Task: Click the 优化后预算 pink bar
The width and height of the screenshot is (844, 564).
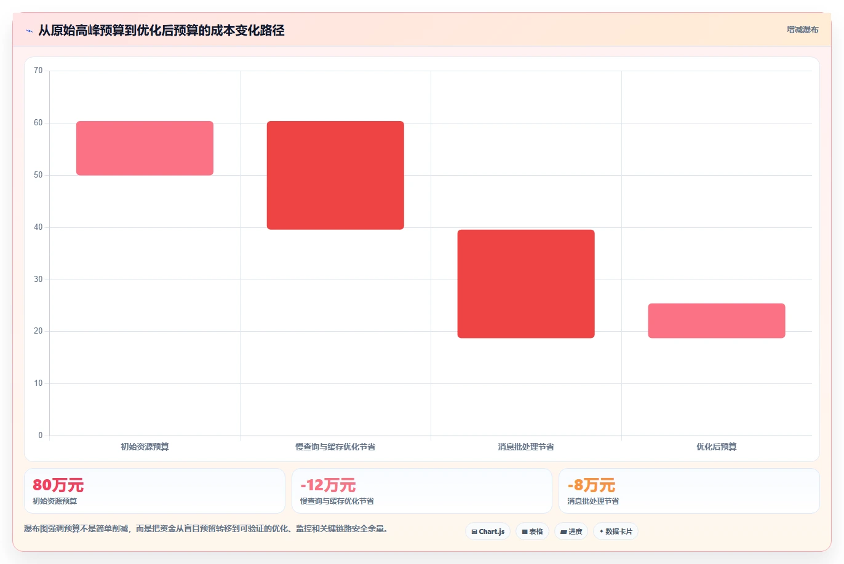Action: click(717, 321)
